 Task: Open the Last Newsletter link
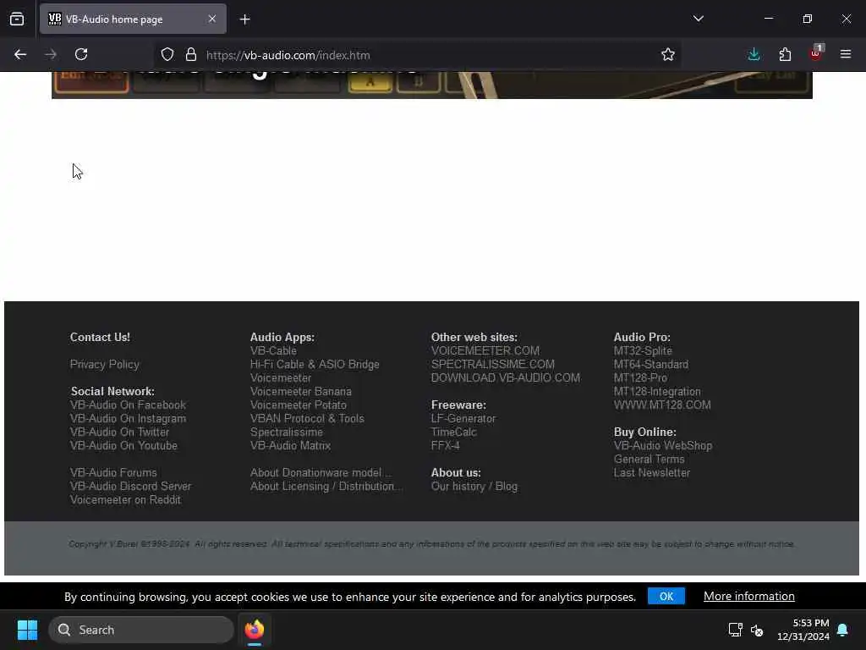(x=652, y=472)
